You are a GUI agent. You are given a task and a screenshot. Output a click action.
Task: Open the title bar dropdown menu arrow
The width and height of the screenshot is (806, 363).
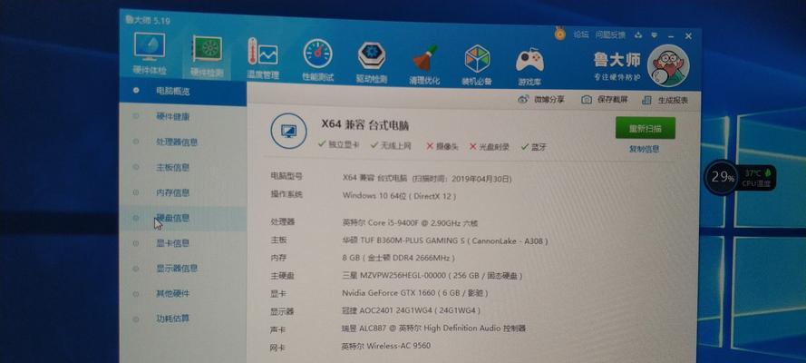point(655,35)
